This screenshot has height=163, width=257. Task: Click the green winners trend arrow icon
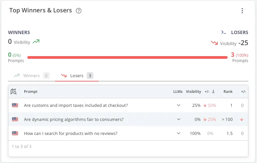coord(36,42)
